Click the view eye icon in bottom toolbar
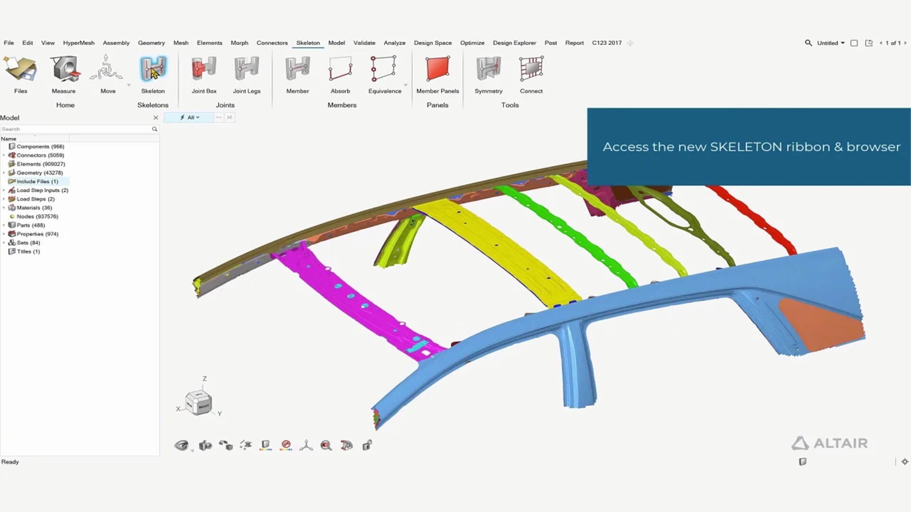 click(181, 445)
